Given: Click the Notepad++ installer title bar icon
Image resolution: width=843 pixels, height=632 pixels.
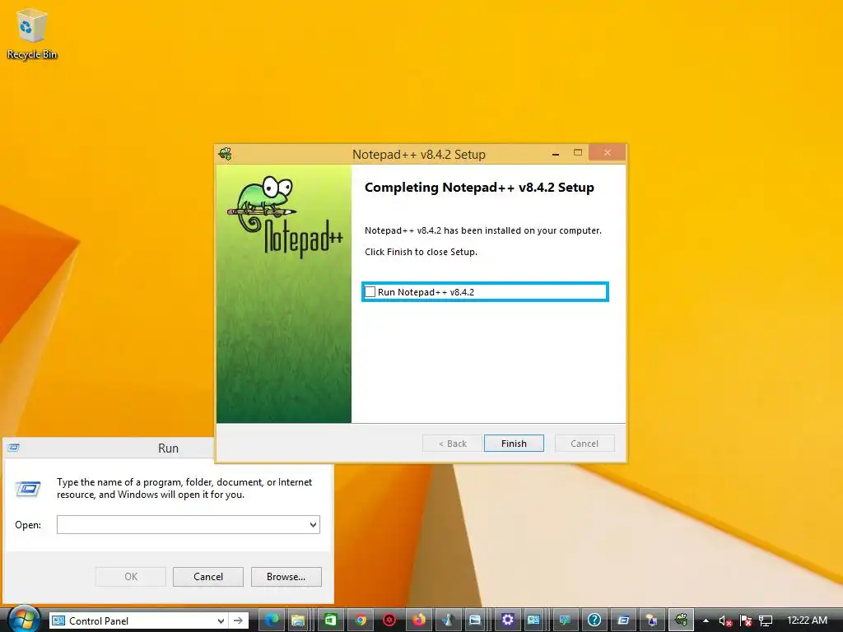Looking at the screenshot, I should [x=226, y=154].
